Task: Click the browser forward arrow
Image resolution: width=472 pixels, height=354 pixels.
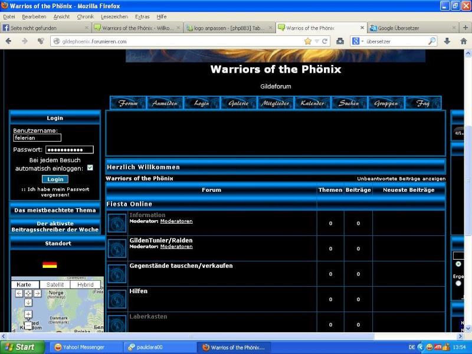Action: 25,41
